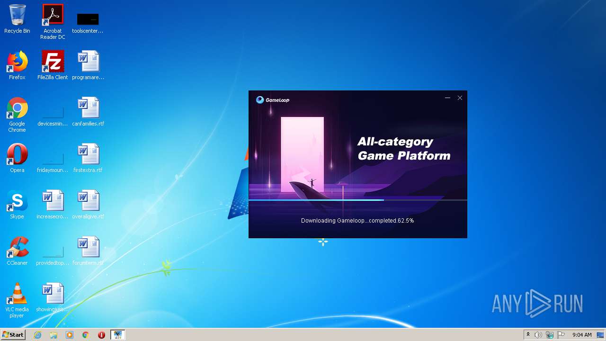The image size is (606, 341).
Task: Click the Downloading Gameloop status text
Action: click(x=357, y=221)
